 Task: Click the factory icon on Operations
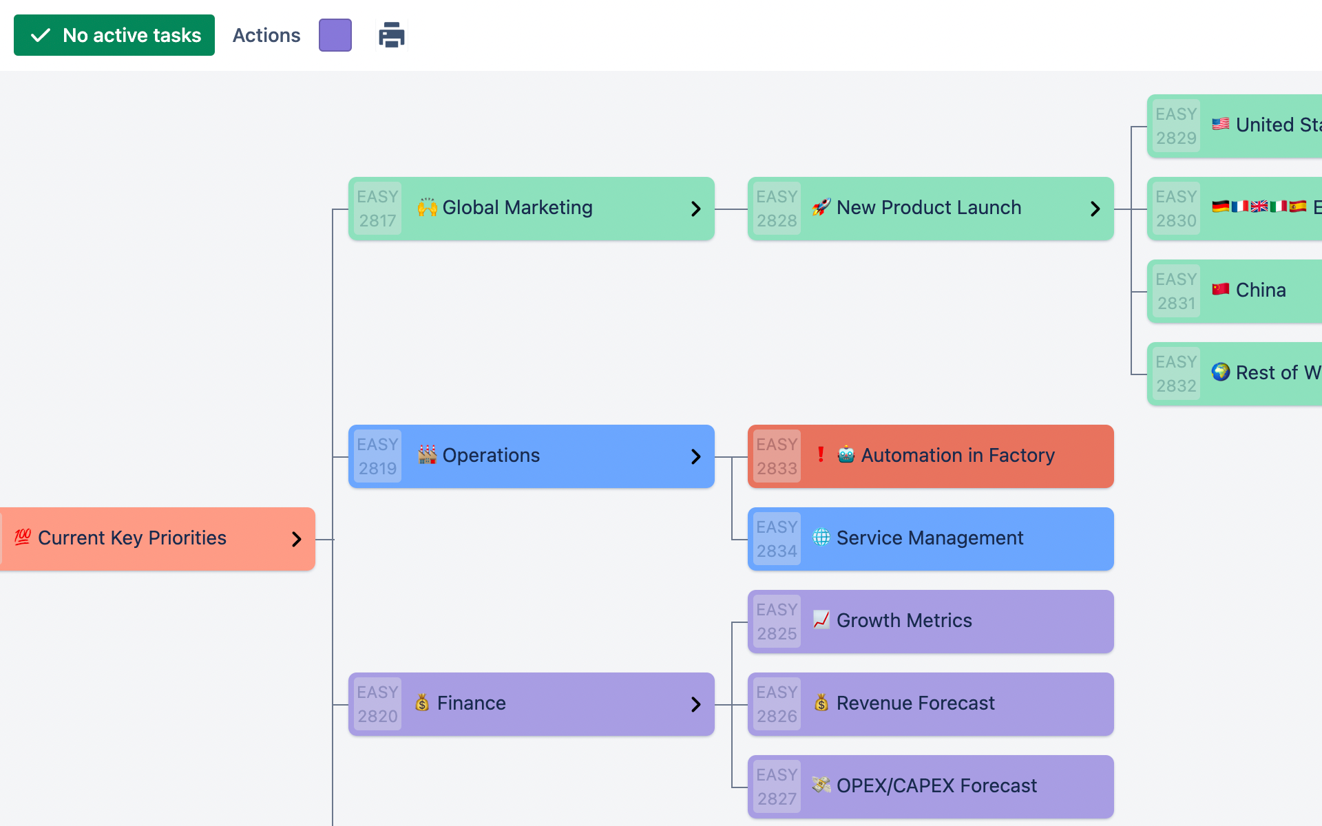(427, 455)
